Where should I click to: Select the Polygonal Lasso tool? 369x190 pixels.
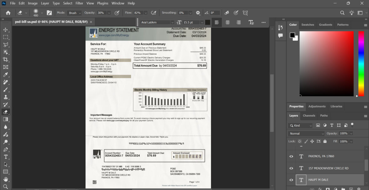click(x=5, y=45)
